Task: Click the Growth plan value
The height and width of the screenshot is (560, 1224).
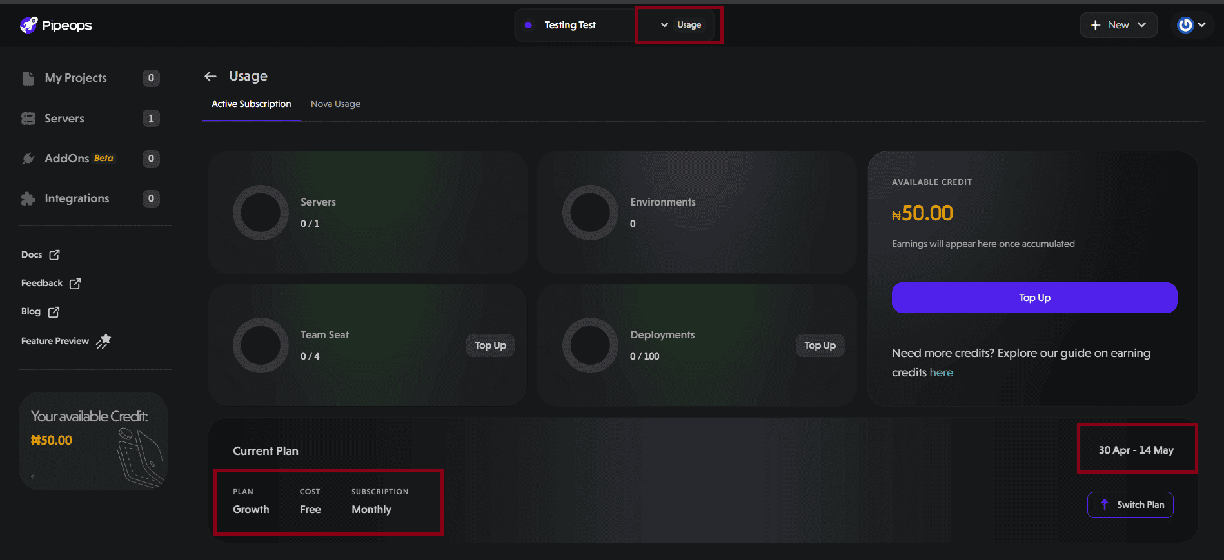Action: [251, 510]
